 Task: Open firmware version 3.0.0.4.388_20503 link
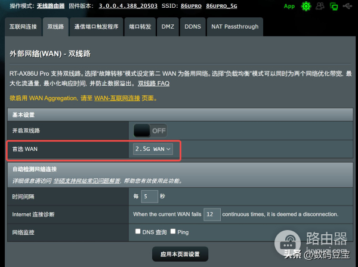128,6
